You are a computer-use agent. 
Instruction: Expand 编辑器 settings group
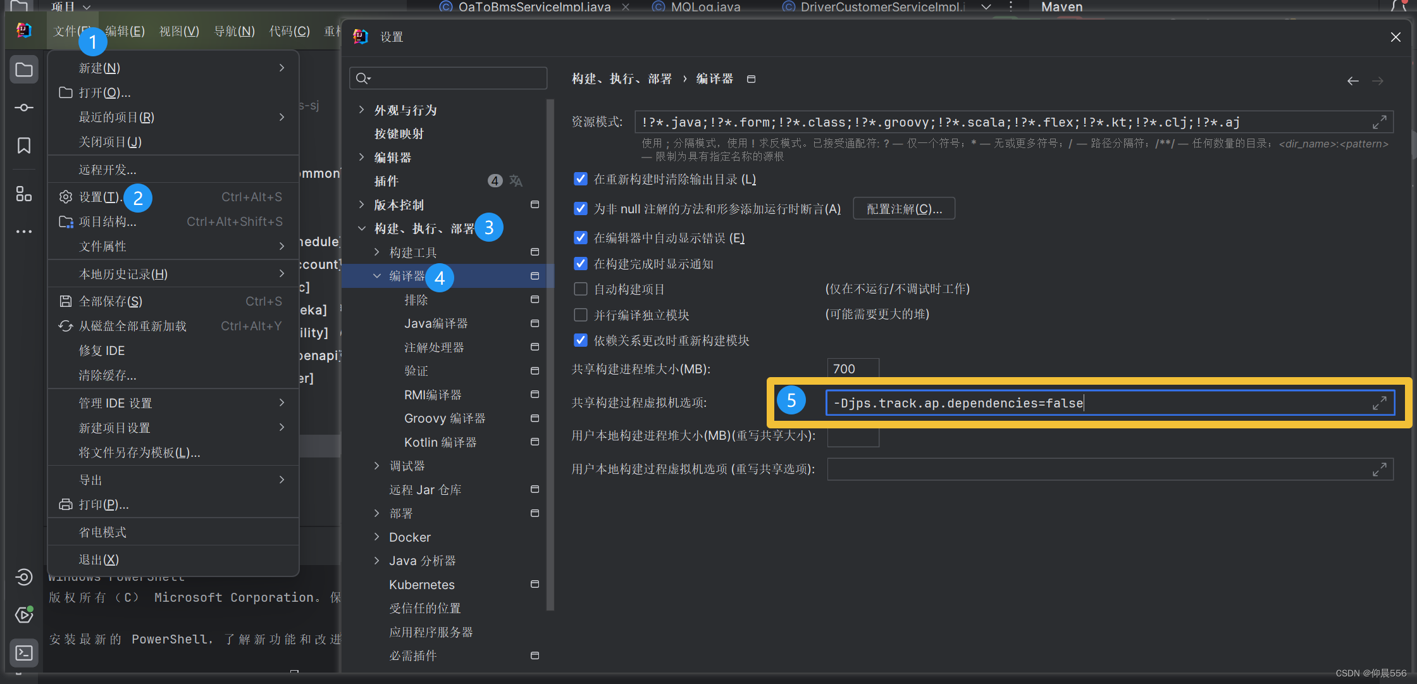point(361,157)
